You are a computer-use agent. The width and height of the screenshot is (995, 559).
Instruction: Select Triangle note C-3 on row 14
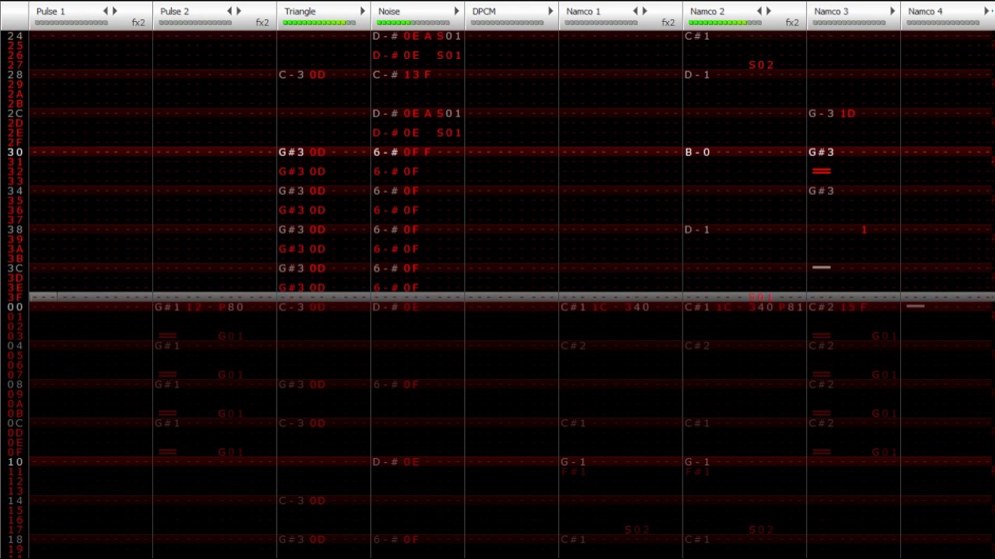pyautogui.click(x=292, y=501)
